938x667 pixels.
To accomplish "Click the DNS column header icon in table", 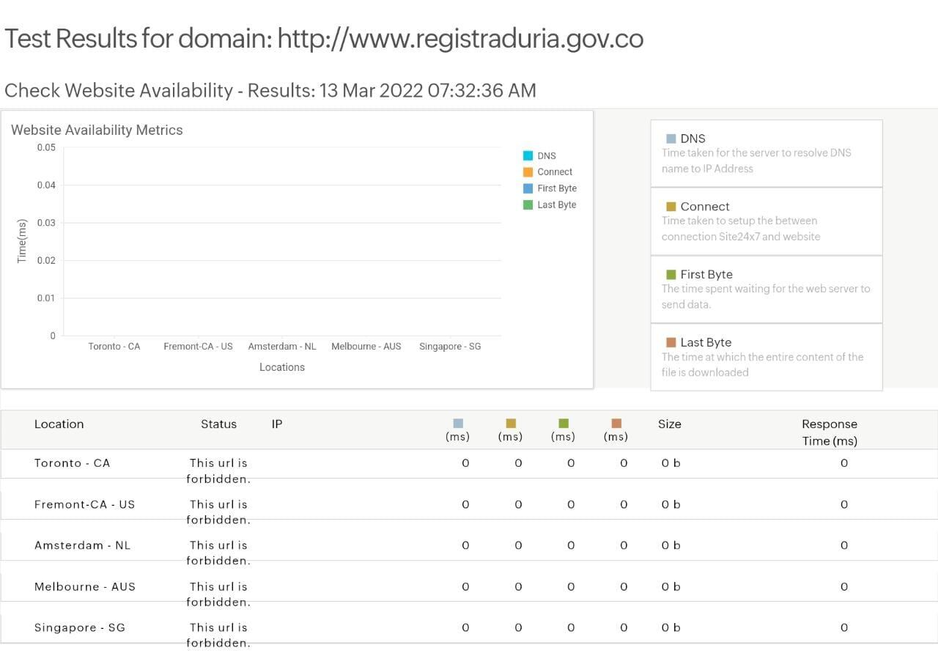I will [x=458, y=424].
